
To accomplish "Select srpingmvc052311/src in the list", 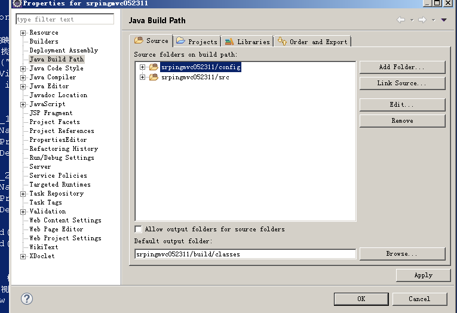I will (195, 77).
